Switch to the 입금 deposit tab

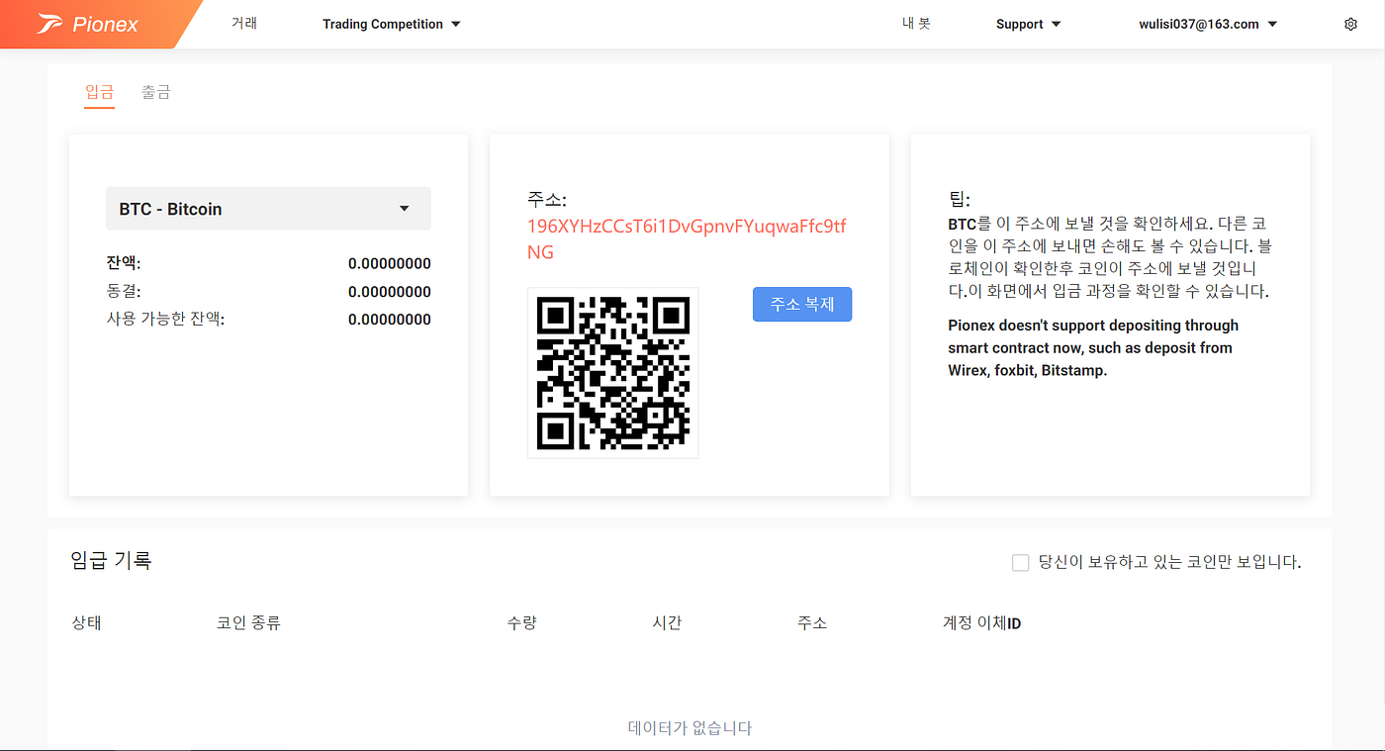tap(99, 92)
